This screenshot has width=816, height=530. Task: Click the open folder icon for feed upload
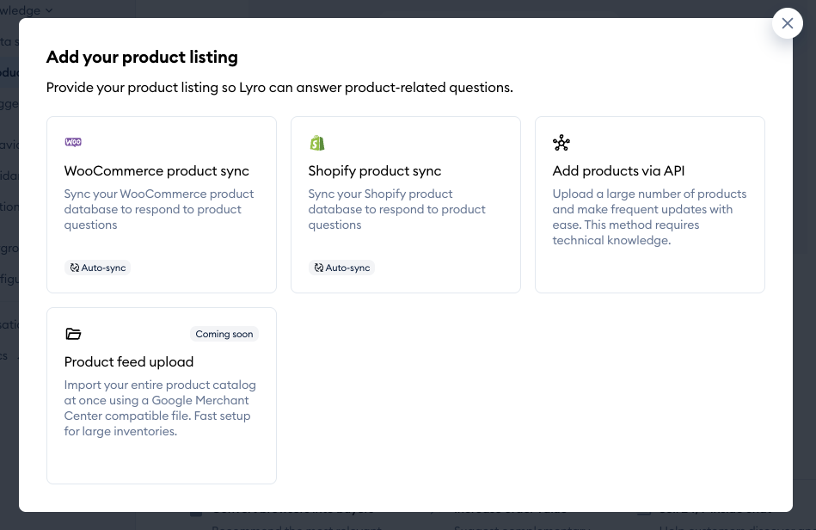(x=73, y=334)
